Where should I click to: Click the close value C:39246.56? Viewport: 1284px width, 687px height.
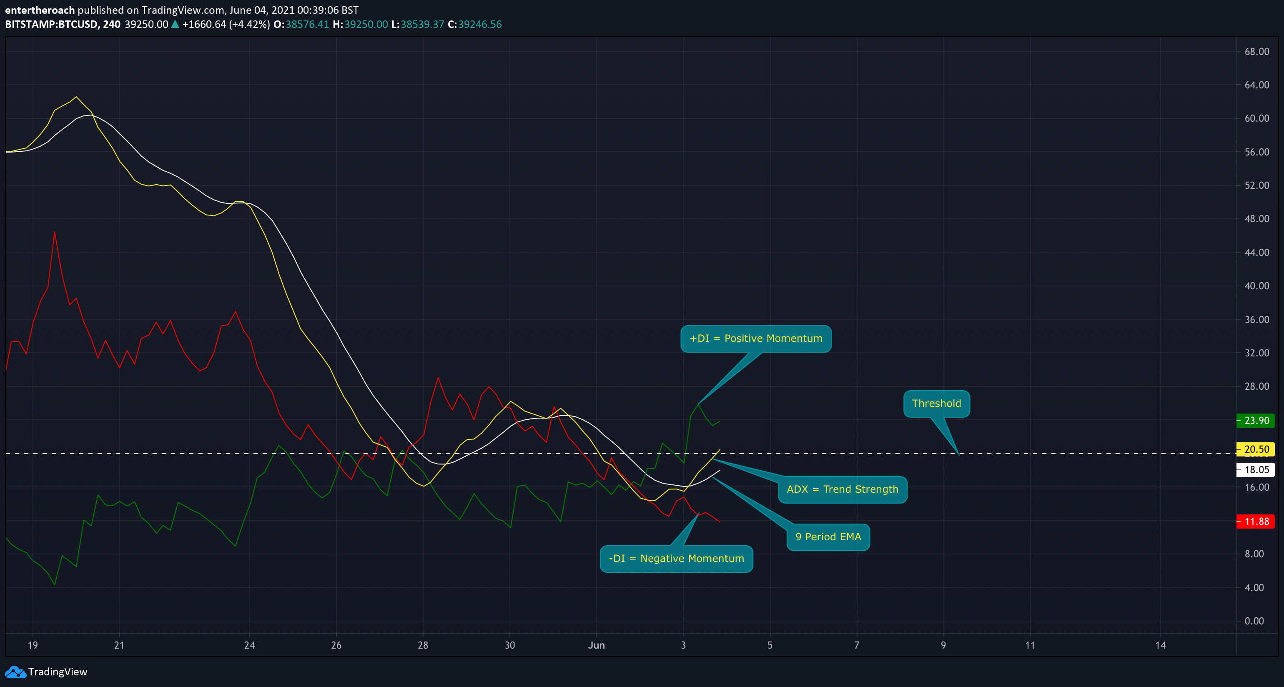pos(474,25)
